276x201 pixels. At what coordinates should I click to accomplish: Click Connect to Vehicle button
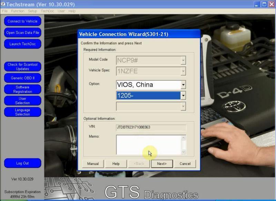point(22,21)
